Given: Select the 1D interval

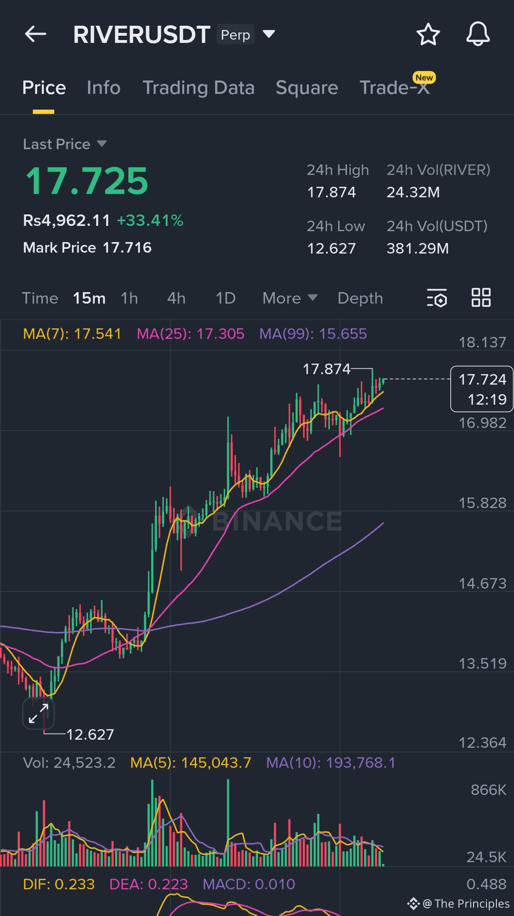Looking at the screenshot, I should click(x=226, y=298).
